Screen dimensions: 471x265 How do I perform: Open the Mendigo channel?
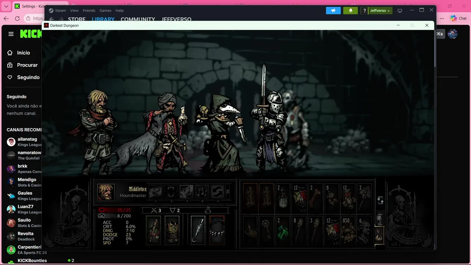[x=23, y=182]
